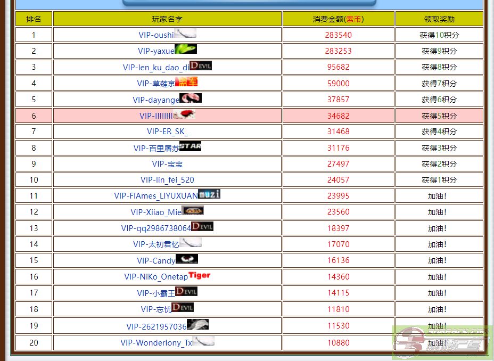Click the badge icon beside VIP-Candy
This screenshot has width=494, height=361.
pos(186,259)
